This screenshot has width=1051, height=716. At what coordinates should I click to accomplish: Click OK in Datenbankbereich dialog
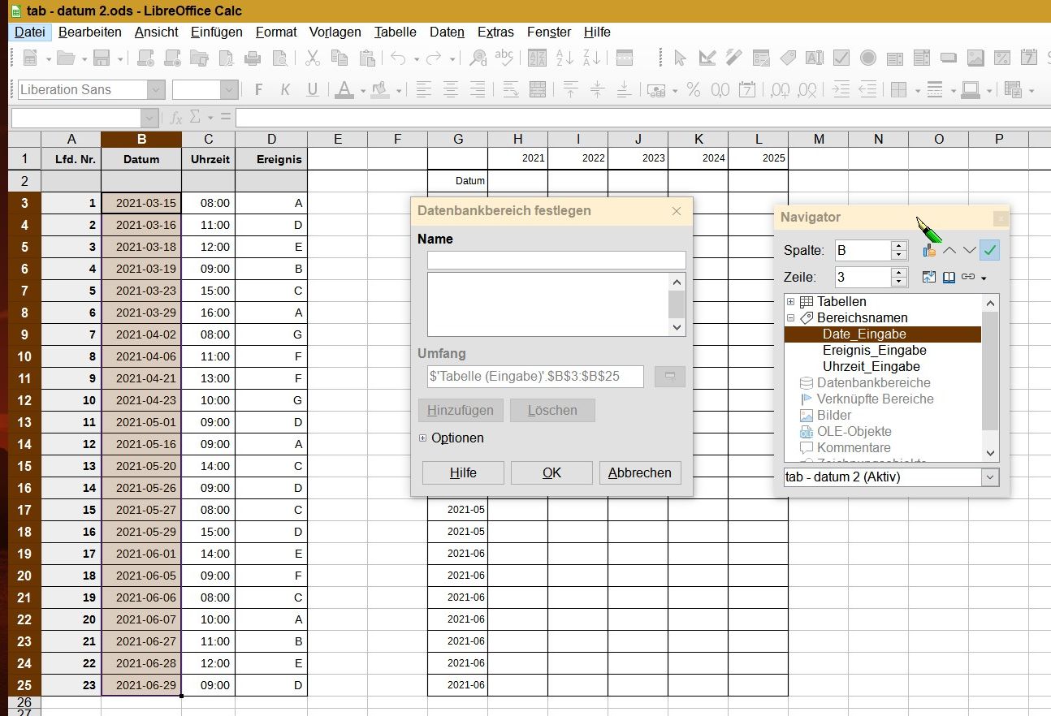(x=551, y=472)
